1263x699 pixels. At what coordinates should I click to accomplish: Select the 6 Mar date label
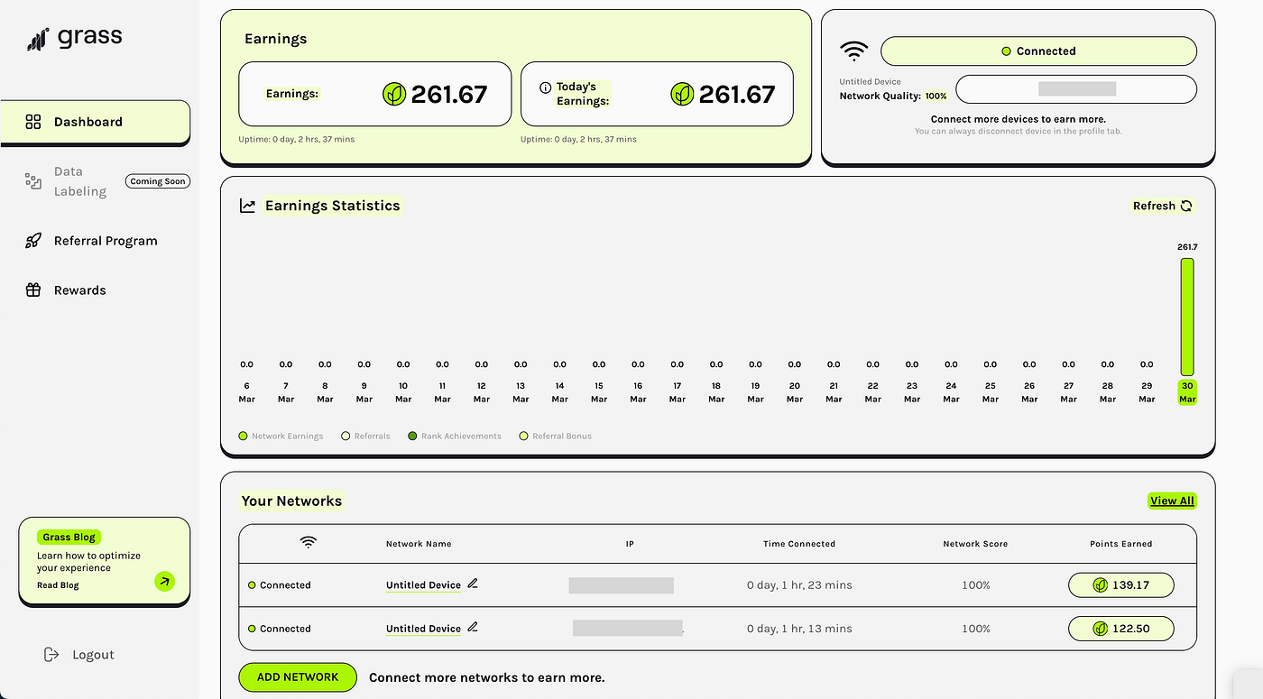(x=246, y=392)
